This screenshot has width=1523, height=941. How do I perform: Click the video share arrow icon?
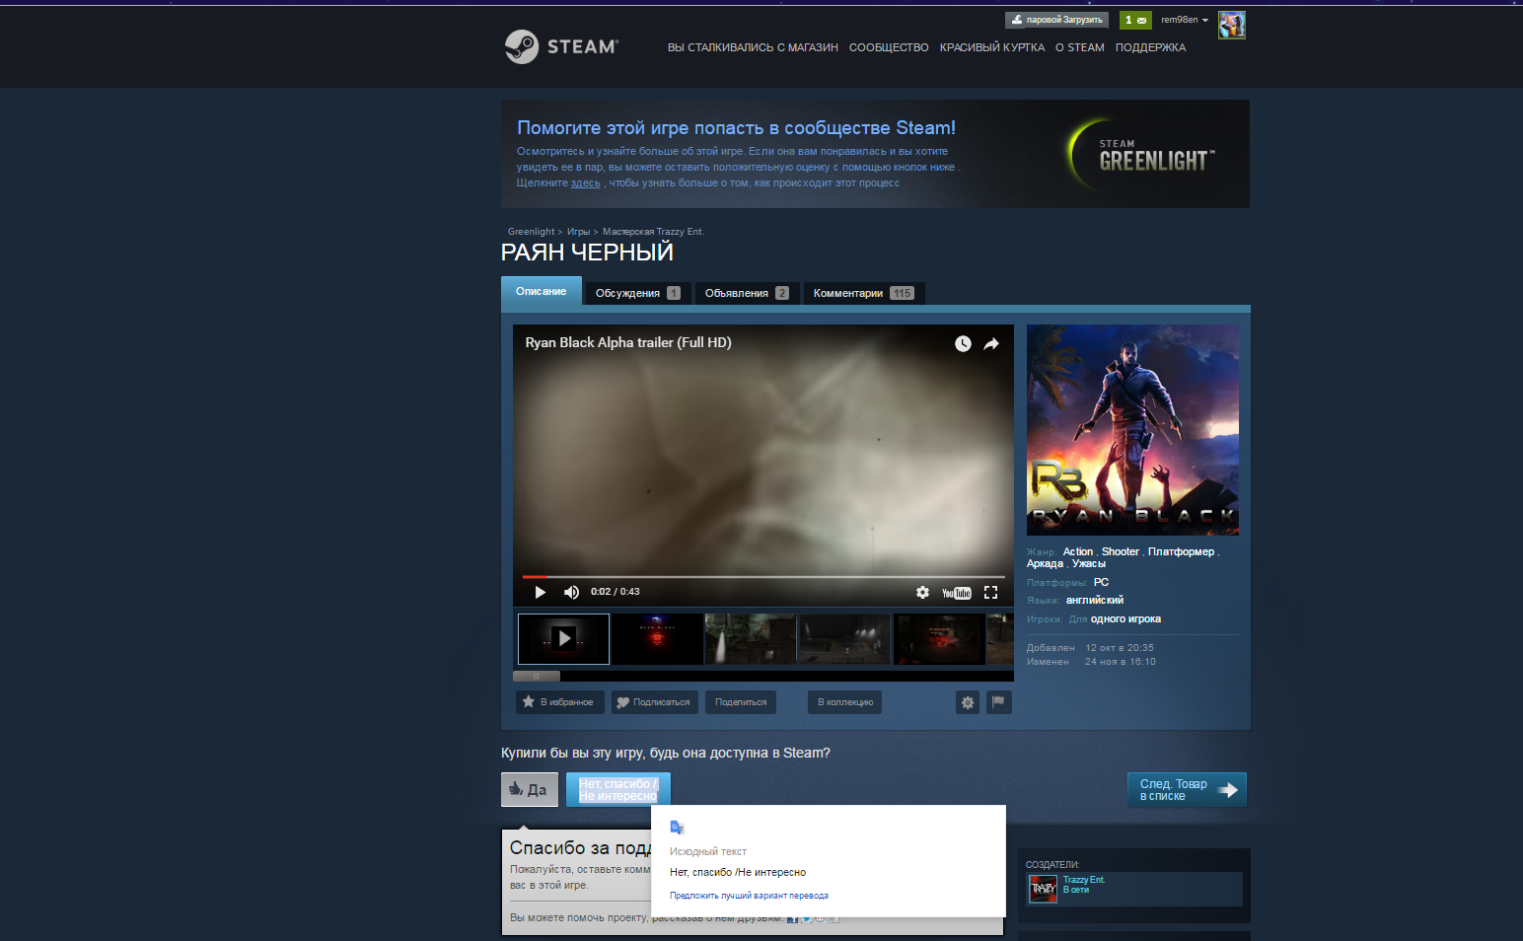[991, 343]
